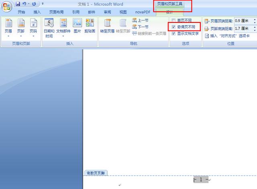
Task: Insert 日期和时间 date and time
Action: click(x=49, y=28)
